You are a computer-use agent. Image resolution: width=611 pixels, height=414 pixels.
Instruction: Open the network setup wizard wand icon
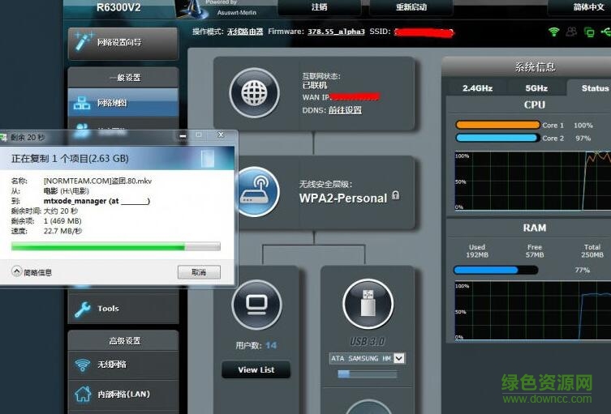tap(83, 41)
